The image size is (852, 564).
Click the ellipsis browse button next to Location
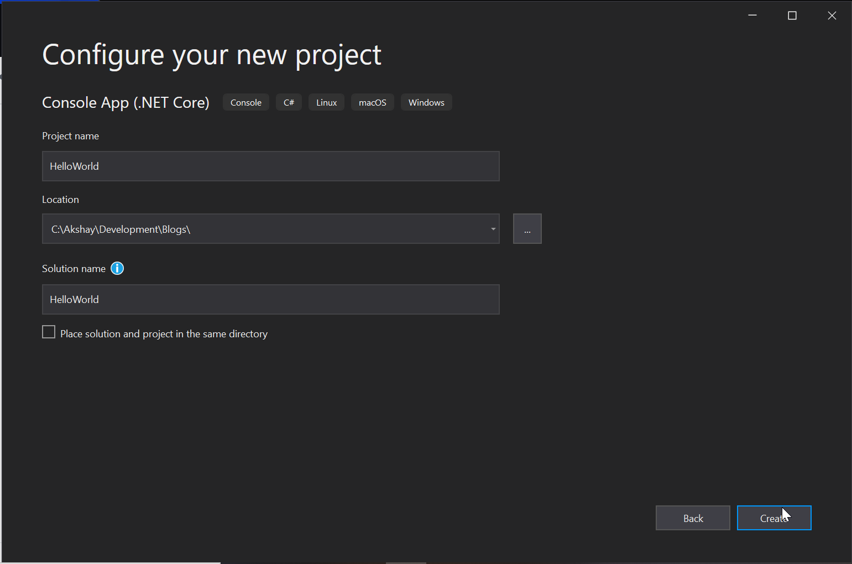527,228
